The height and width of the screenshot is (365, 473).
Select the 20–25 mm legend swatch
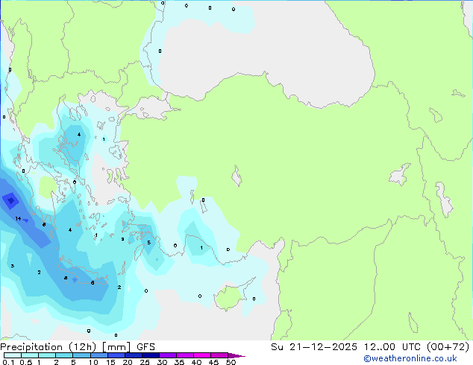coord(134,355)
